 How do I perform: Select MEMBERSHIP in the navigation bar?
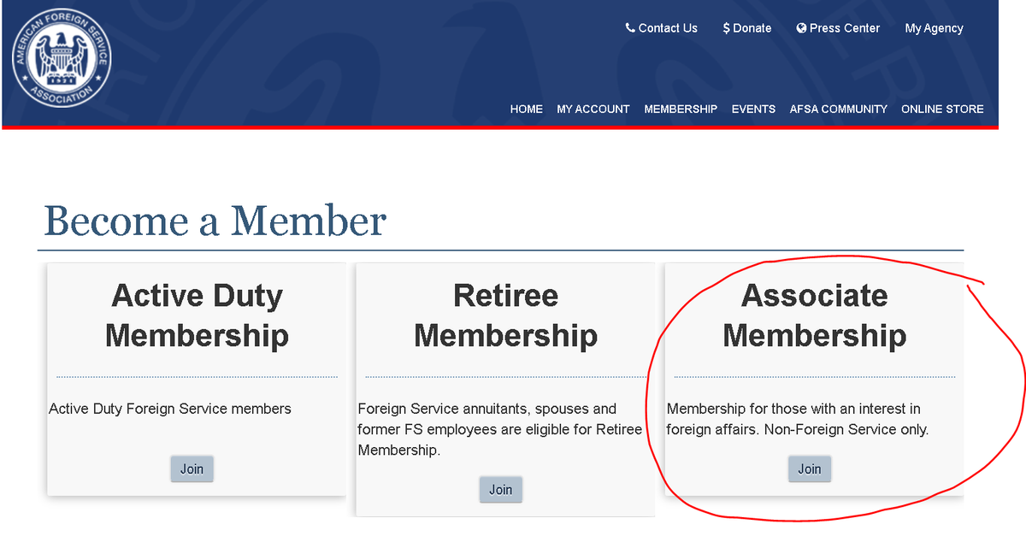(681, 109)
